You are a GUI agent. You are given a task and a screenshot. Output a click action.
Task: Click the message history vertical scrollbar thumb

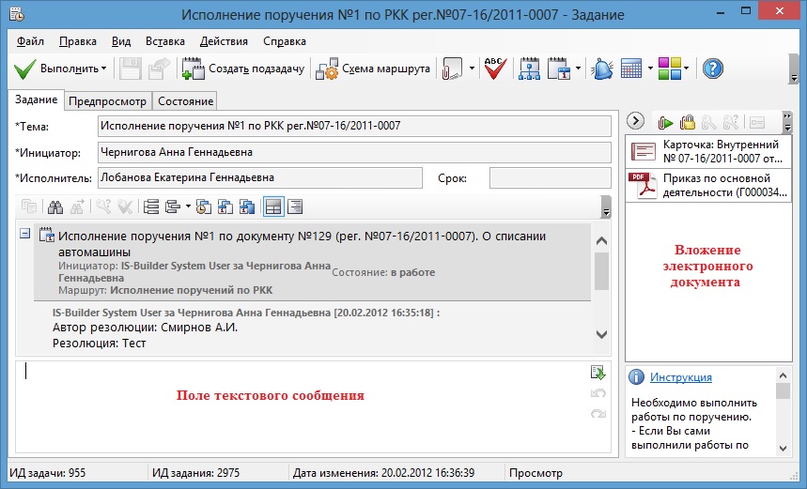[x=602, y=270]
